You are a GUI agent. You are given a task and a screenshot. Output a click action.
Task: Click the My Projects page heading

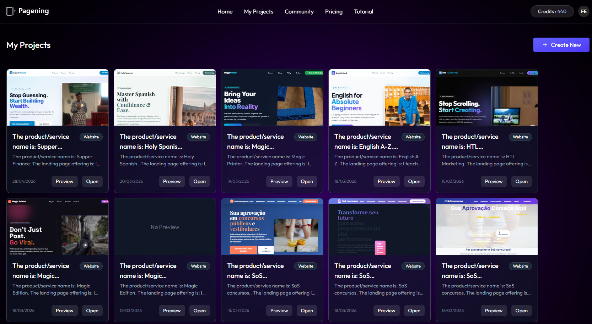(x=28, y=45)
